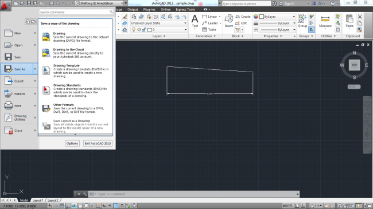Toggle Grid Display in the status bar
Screen dimensions: 373x209
[62, 206]
